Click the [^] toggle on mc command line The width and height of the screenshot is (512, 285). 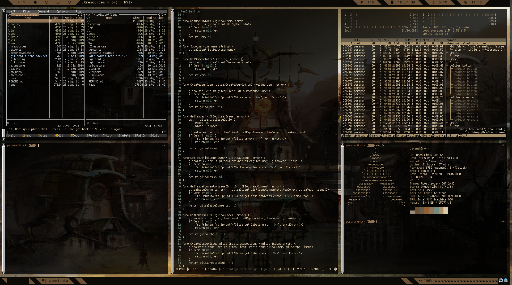164,132
